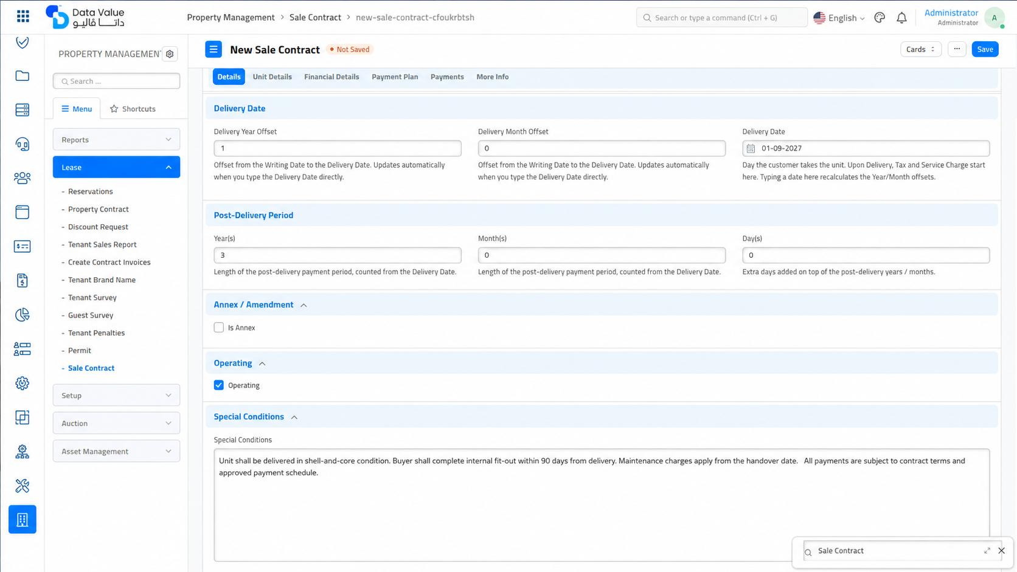Save the new sale contract
This screenshot has height=572, width=1017.
(x=985, y=49)
